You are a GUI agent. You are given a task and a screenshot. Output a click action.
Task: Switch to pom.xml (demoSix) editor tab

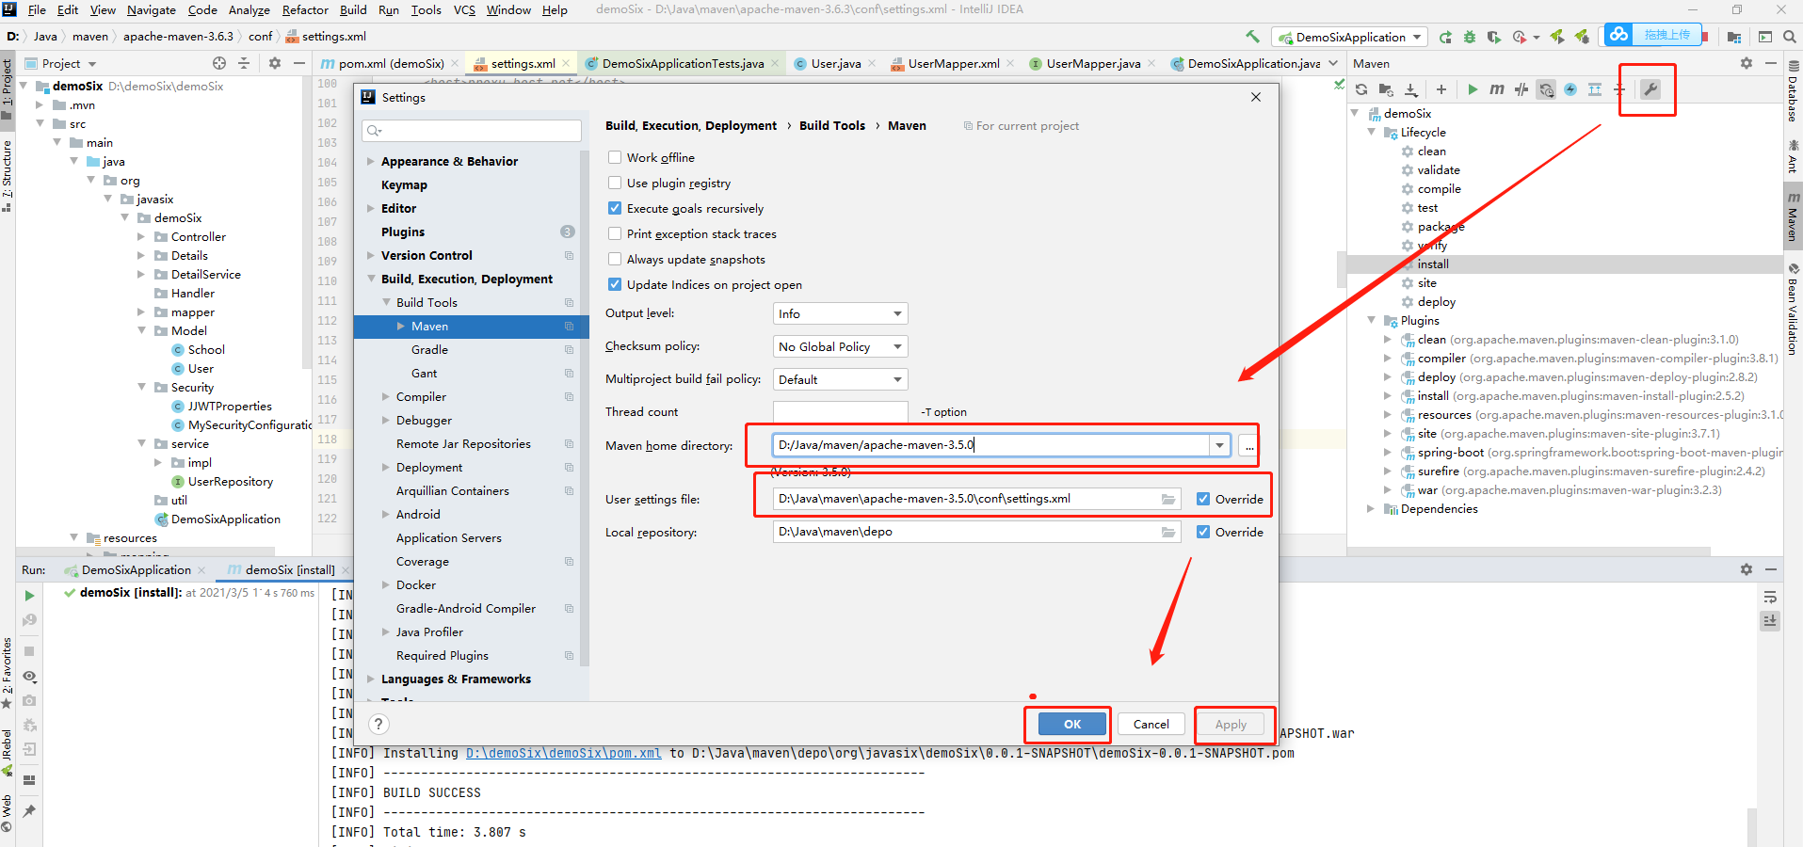[391, 63]
